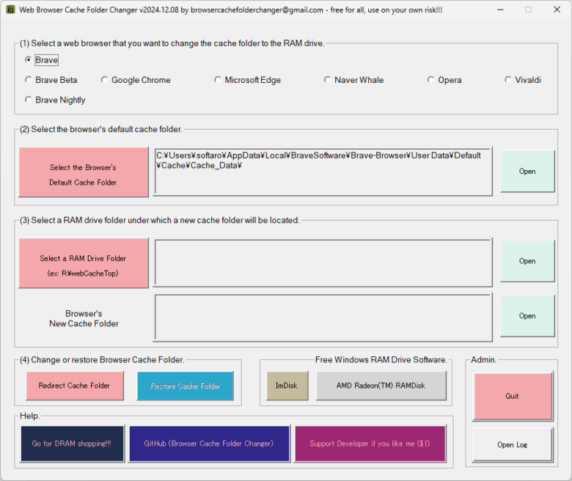The width and height of the screenshot is (572, 481).
Task: Open the RAM drive folder
Action: click(x=527, y=261)
